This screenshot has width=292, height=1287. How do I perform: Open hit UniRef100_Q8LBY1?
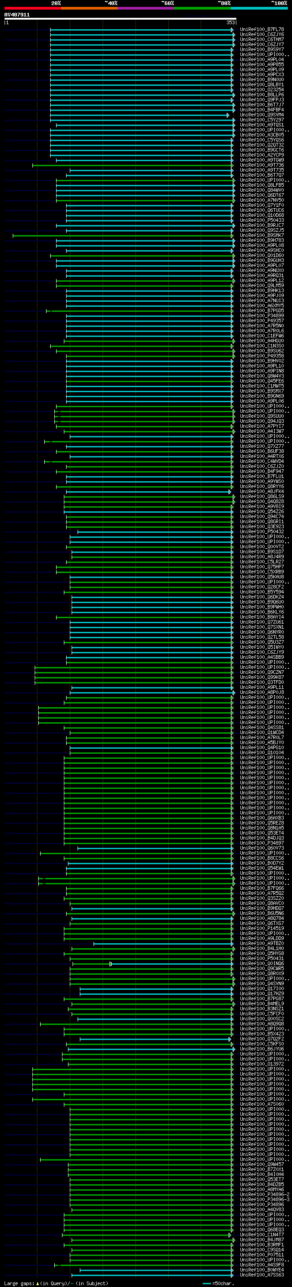[261, 85]
